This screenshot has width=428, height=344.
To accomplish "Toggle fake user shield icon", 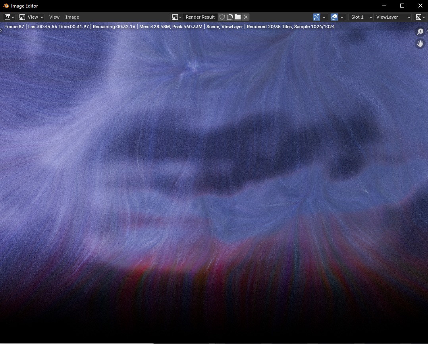I will click(222, 17).
